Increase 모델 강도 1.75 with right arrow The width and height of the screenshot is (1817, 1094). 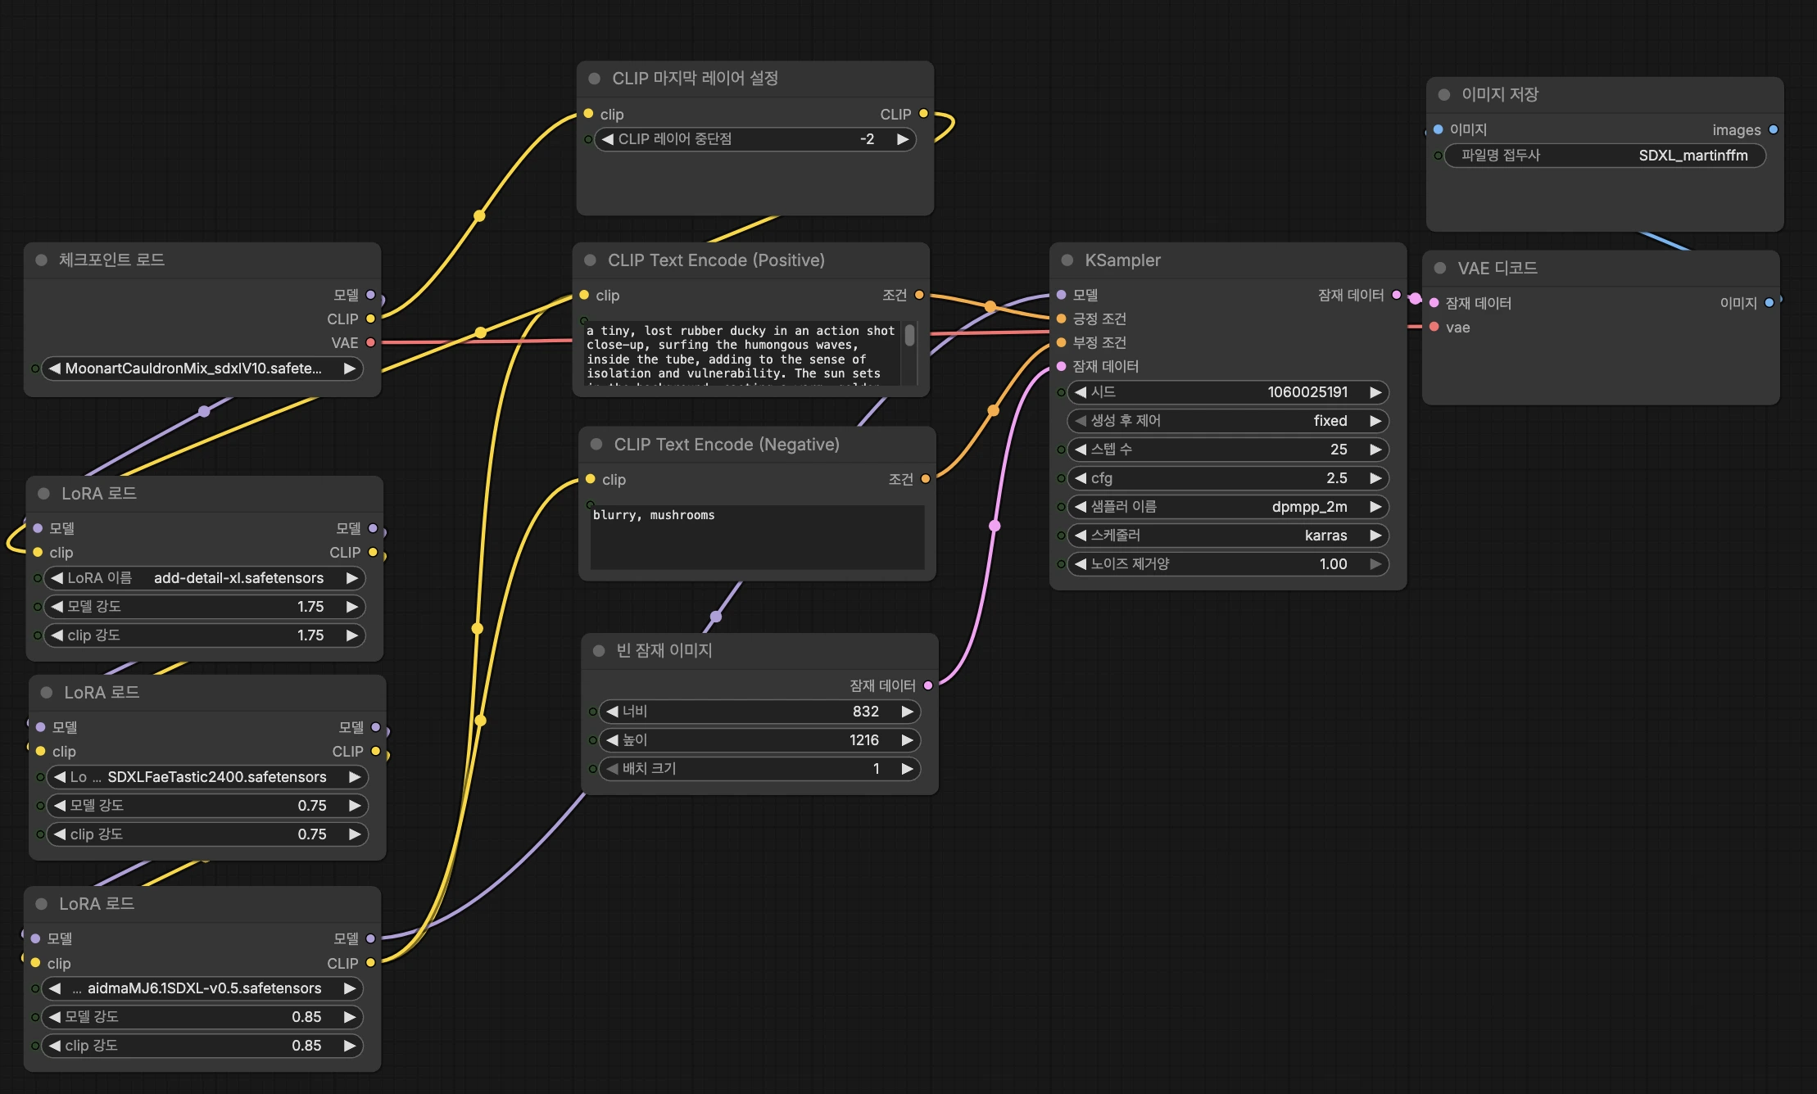pyautogui.click(x=352, y=607)
